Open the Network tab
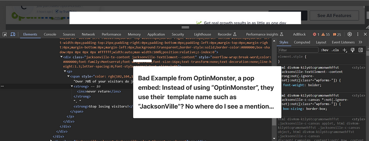369x141 pixels. [x=88, y=34]
